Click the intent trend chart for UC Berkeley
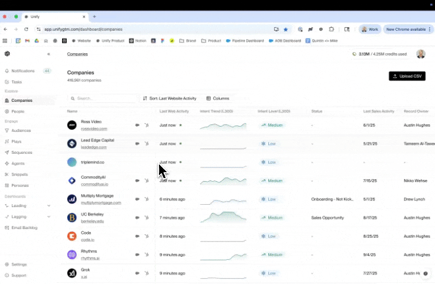Image resolution: width=435 pixels, height=284 pixels. pyautogui.click(x=223, y=218)
